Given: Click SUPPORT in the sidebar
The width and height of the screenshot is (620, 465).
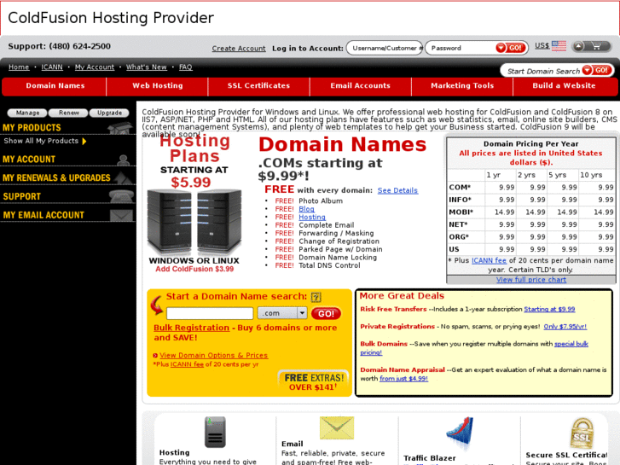Looking at the screenshot, I should (22, 196).
